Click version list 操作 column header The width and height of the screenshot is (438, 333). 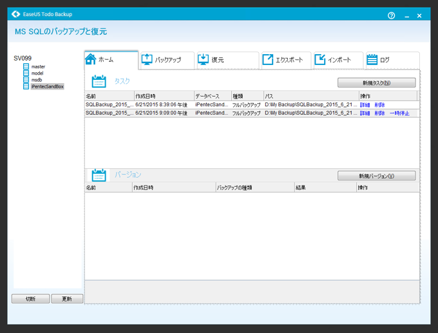coord(388,187)
